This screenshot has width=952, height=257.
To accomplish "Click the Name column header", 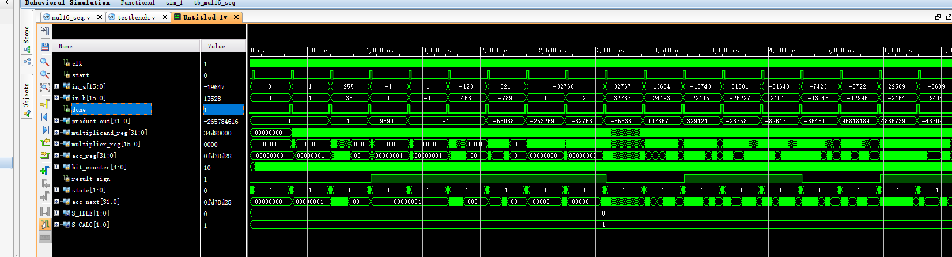I will [126, 46].
